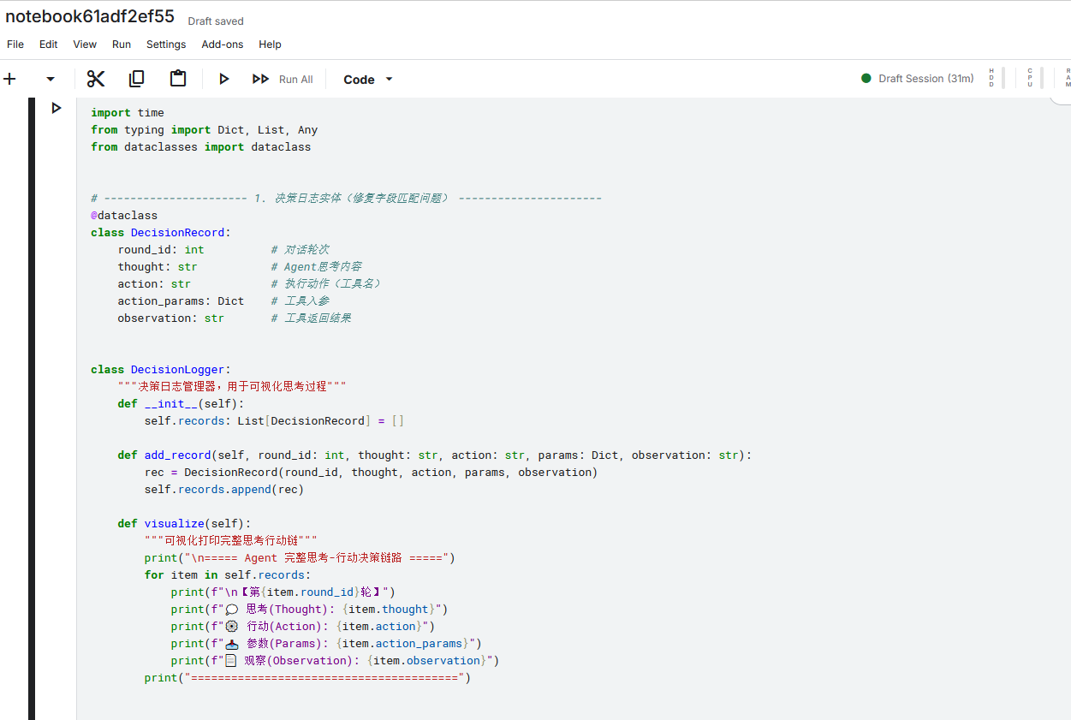
Task: Run this cell using gutter play button
Action: coord(57,108)
